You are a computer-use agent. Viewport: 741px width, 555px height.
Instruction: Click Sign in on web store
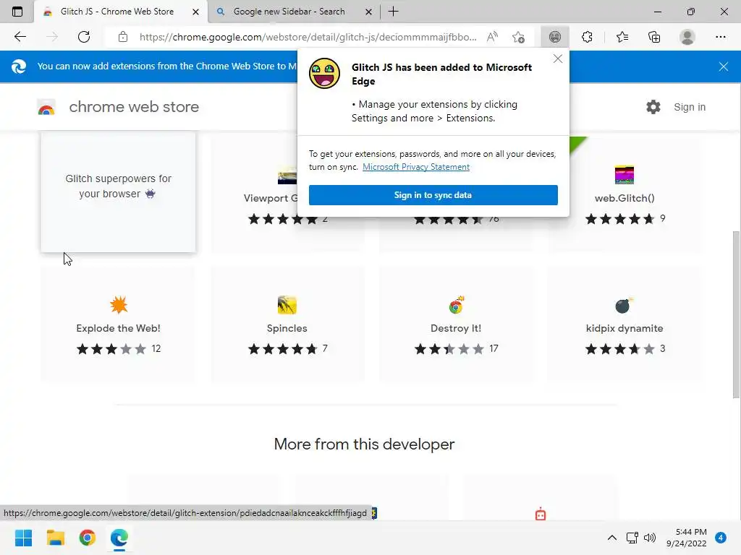pyautogui.click(x=690, y=107)
